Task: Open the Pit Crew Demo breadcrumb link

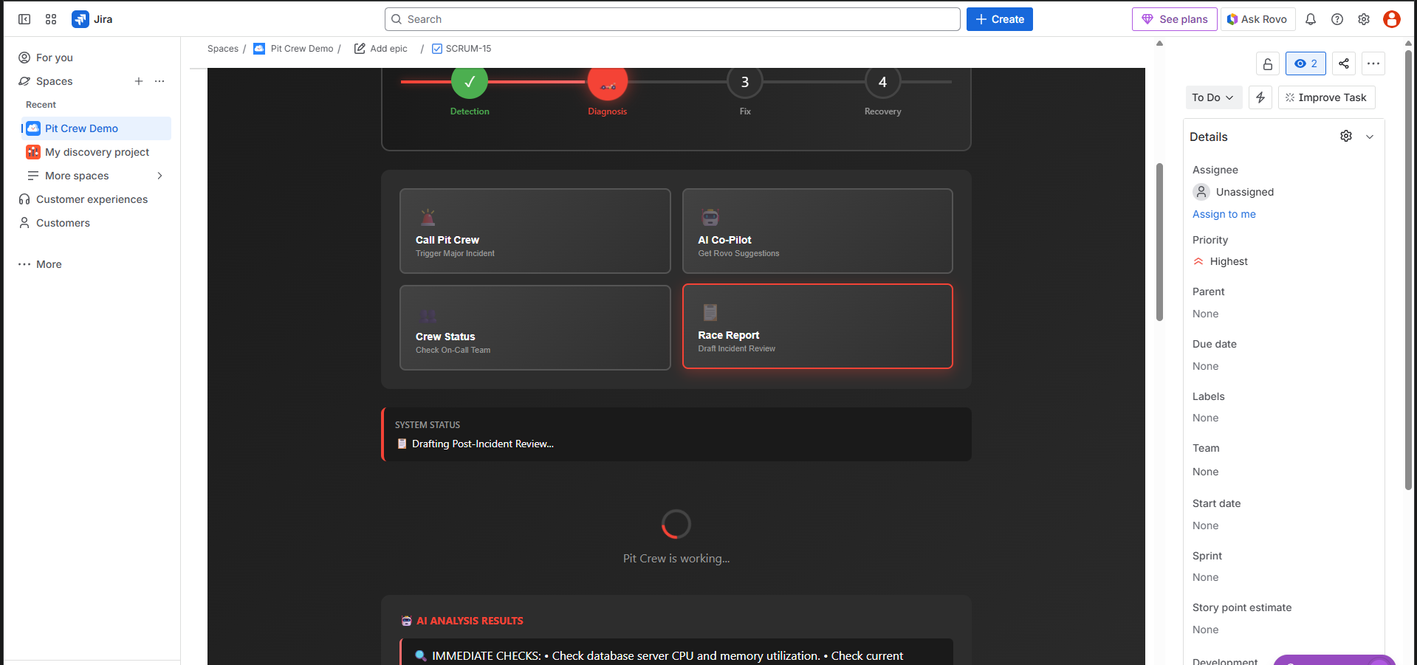Action: pyautogui.click(x=302, y=49)
